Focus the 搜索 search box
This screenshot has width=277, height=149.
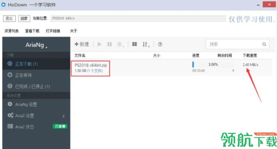coord(238,44)
